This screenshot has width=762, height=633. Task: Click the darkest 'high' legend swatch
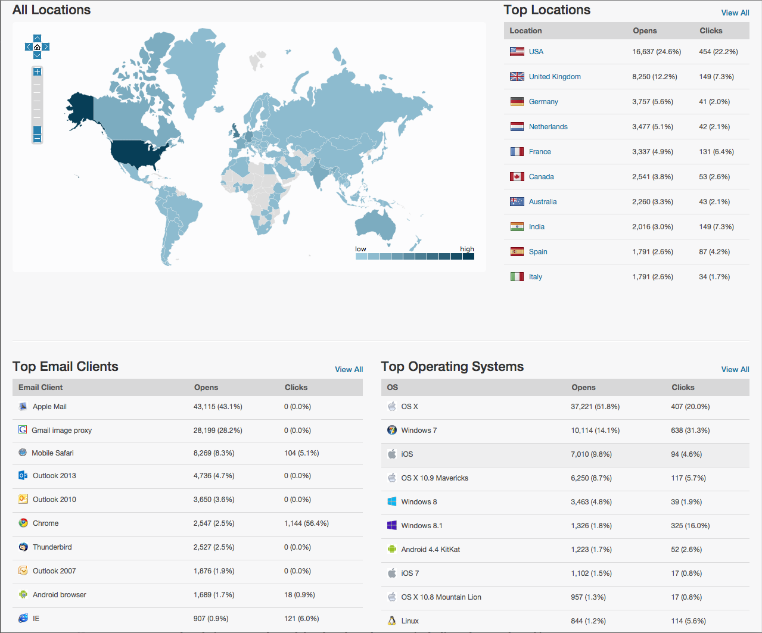(x=468, y=257)
